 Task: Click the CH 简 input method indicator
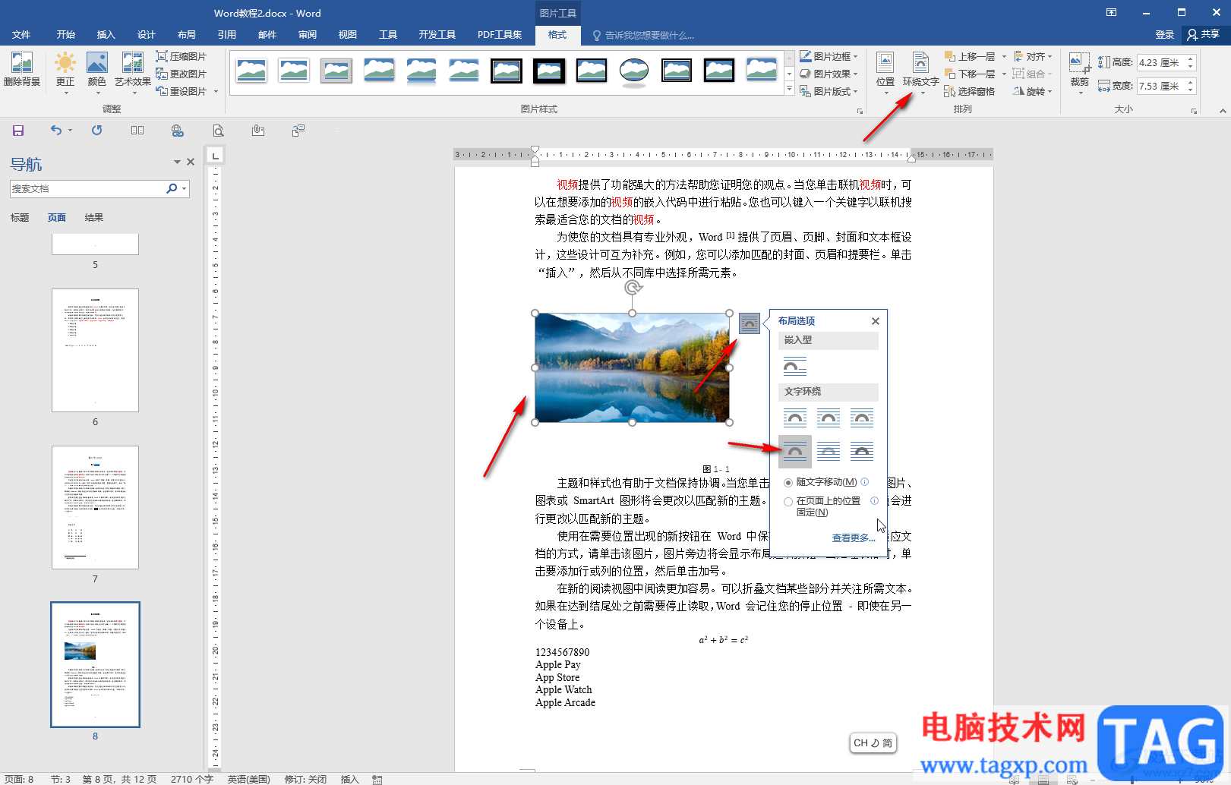873,743
